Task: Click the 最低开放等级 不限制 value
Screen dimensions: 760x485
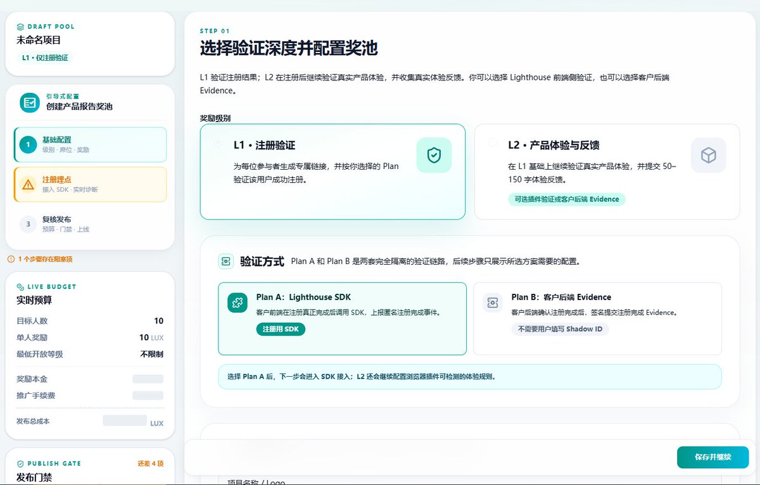Action: coord(152,354)
